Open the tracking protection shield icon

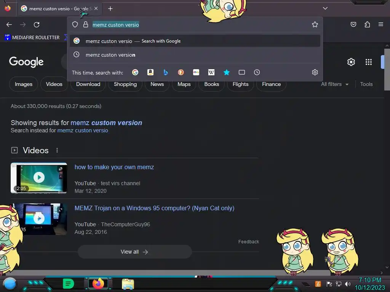[75, 24]
